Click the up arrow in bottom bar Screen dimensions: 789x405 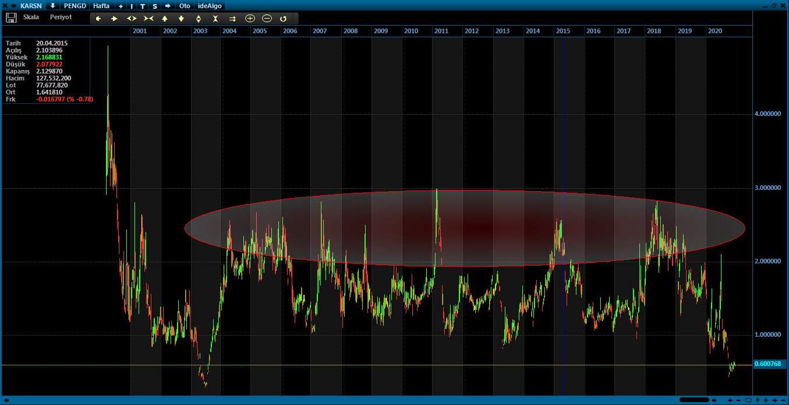coord(758,400)
